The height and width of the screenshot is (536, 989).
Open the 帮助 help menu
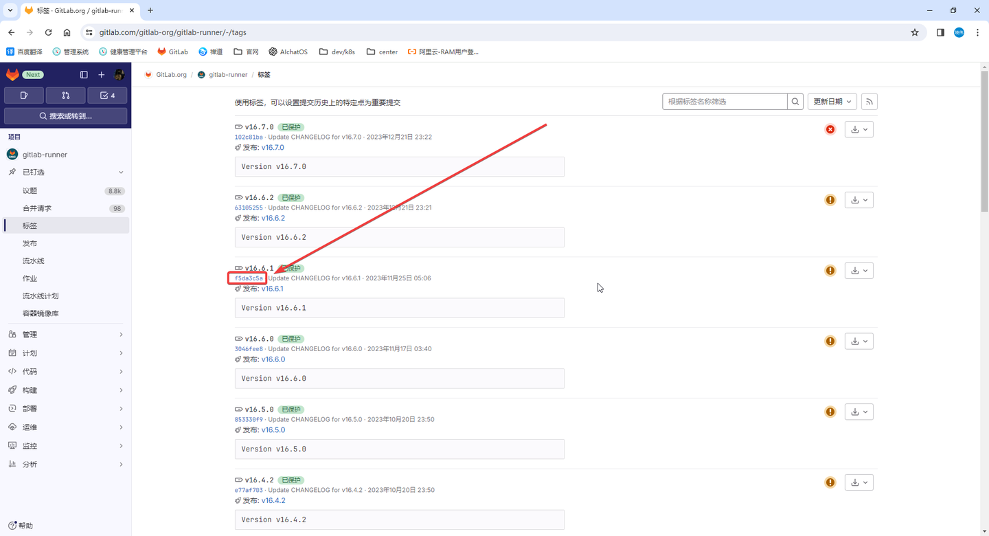click(x=21, y=525)
